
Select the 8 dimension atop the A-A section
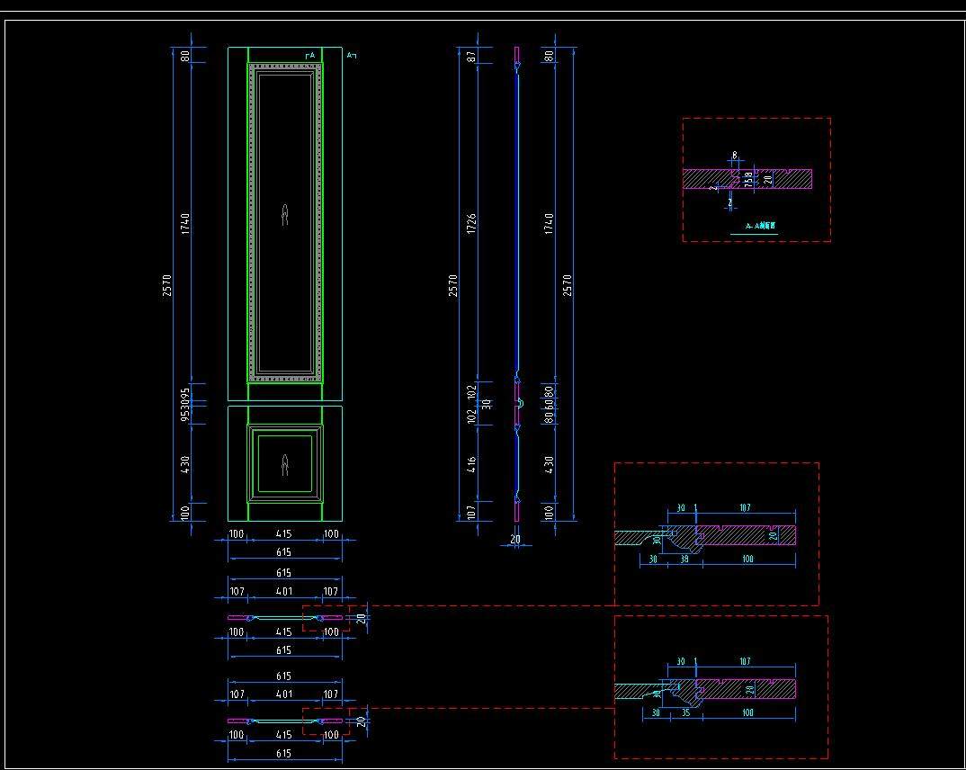pos(734,156)
